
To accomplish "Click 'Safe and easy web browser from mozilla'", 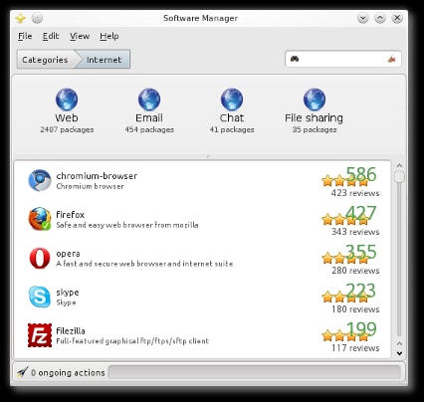I will click(x=127, y=225).
